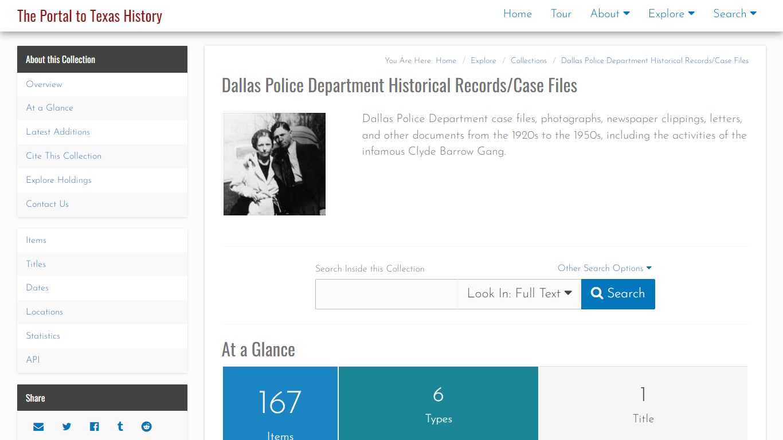Open Cite This Collection

point(102,156)
